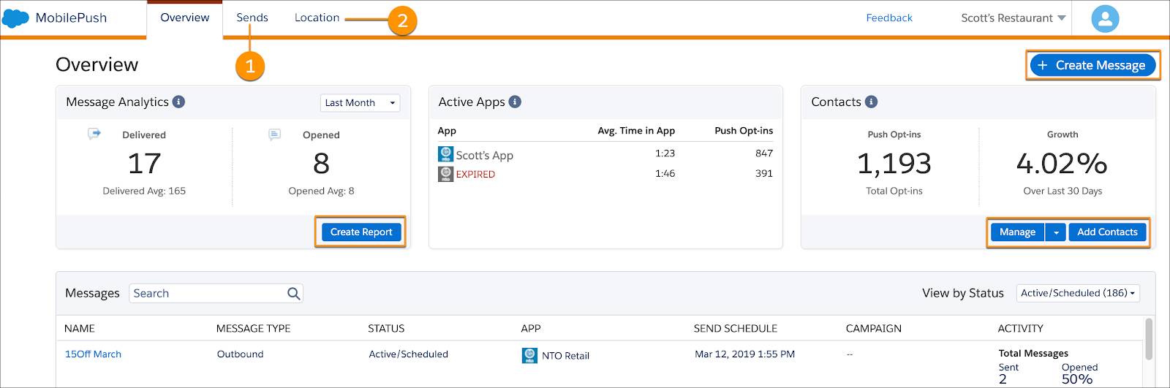Click the Salesforce cloud logo
Image resolution: width=1170 pixels, height=388 pixels.
point(15,18)
